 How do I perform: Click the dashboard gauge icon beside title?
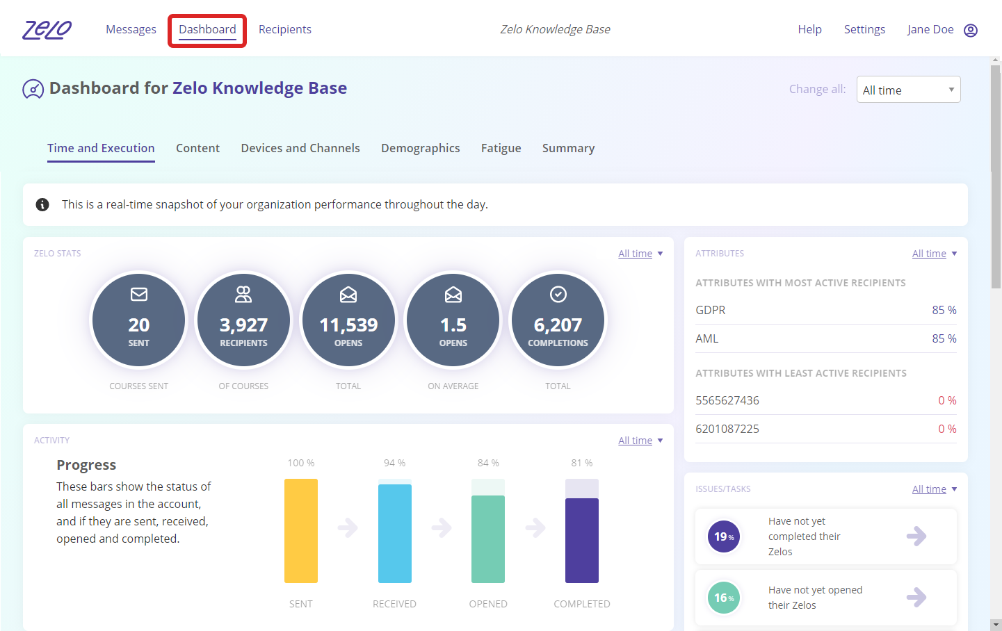tap(33, 89)
